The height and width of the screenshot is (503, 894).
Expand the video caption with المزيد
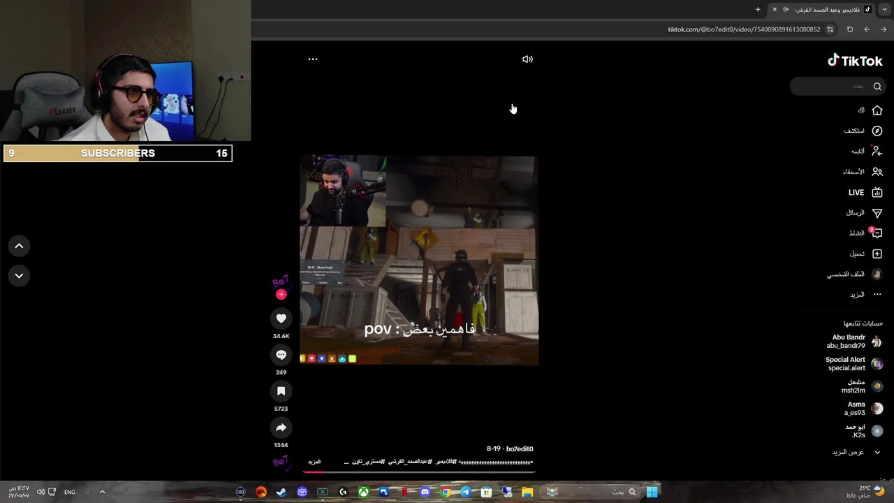pyautogui.click(x=314, y=462)
